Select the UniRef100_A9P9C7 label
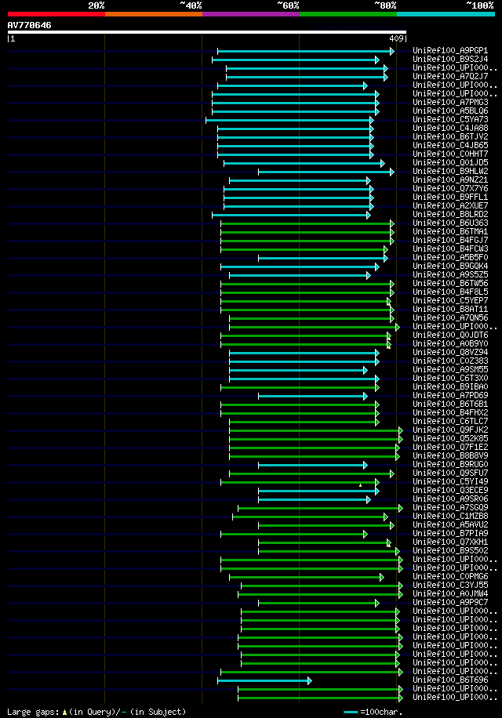The image size is (502, 718). [x=450, y=603]
